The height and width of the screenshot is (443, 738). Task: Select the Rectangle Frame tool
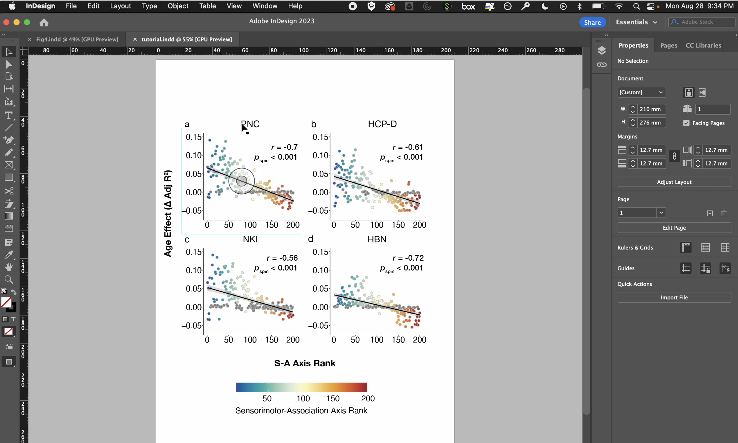[x=9, y=165]
